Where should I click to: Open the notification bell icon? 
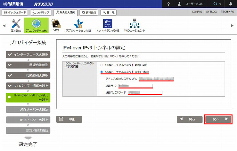(x=231, y=4)
